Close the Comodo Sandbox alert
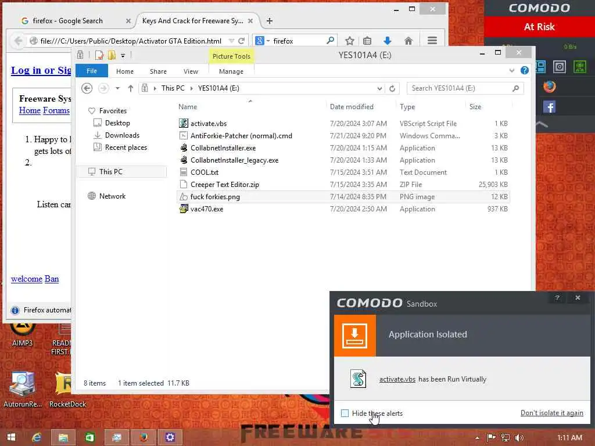The width and height of the screenshot is (595, 446). pyautogui.click(x=578, y=298)
